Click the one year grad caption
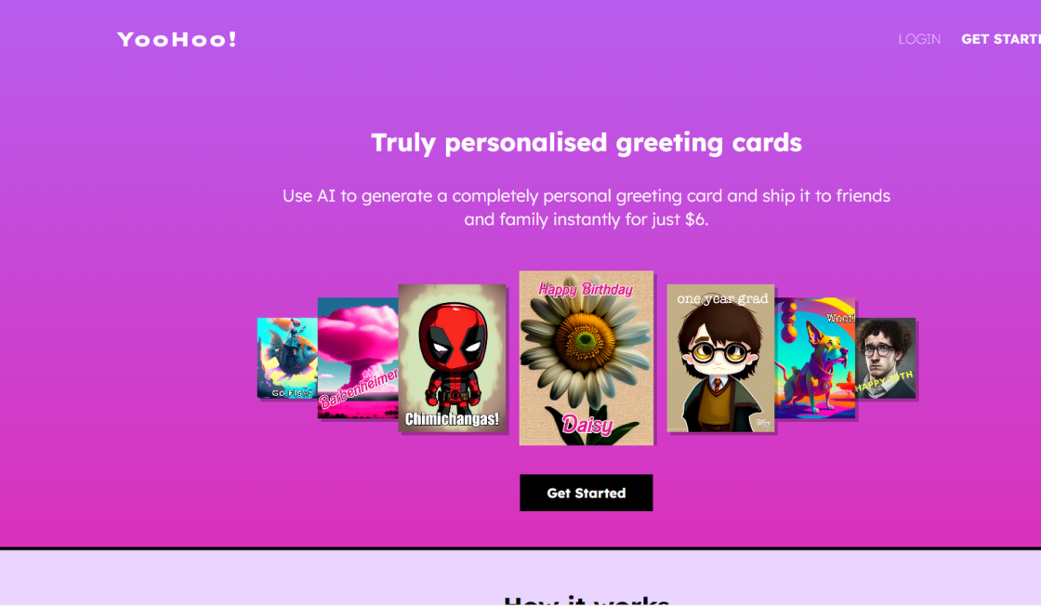Image resolution: width=1041 pixels, height=606 pixels. [x=722, y=298]
